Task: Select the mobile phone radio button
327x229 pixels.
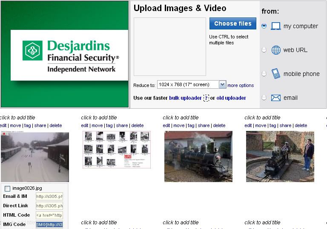Action: [264, 73]
